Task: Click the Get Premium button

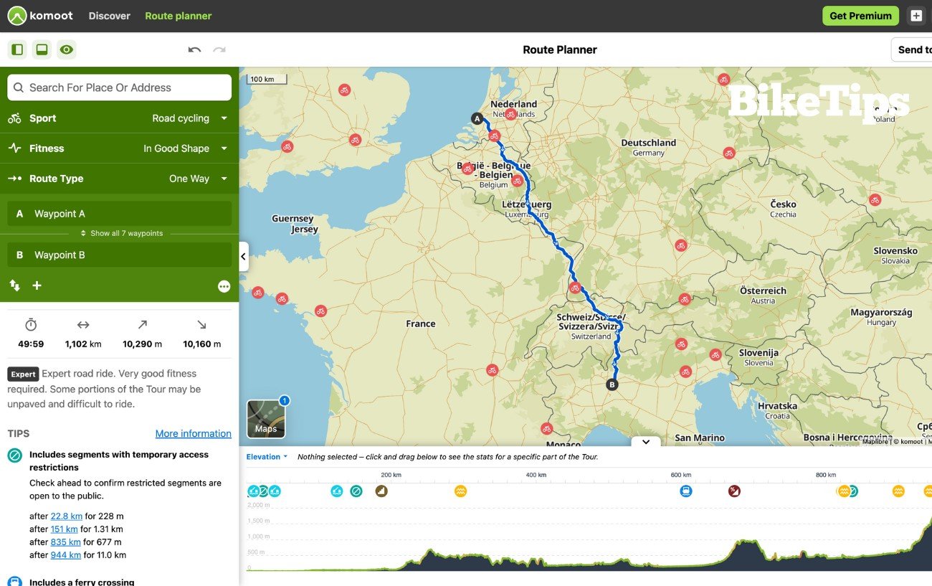Action: (x=860, y=16)
